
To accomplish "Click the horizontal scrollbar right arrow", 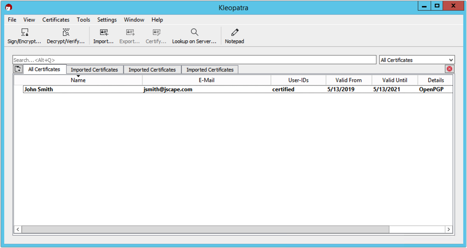I will (x=449, y=229).
